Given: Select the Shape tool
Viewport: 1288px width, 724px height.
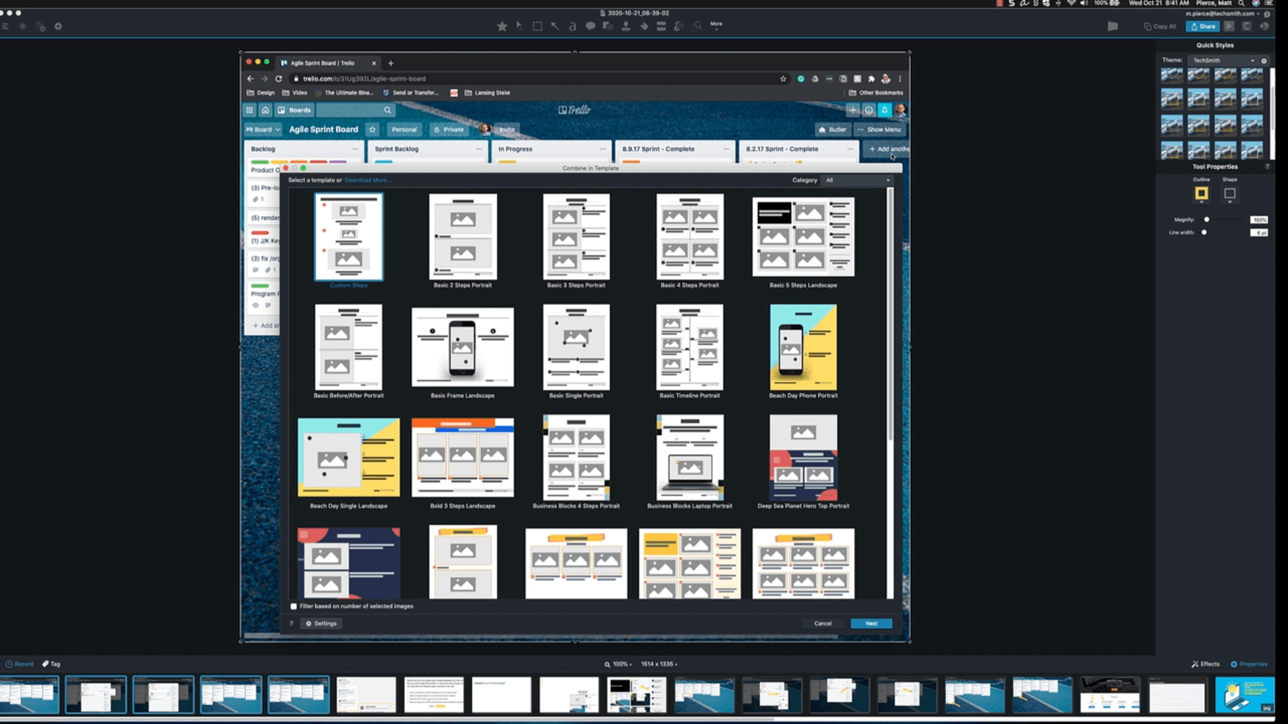Looking at the screenshot, I should point(608,26).
